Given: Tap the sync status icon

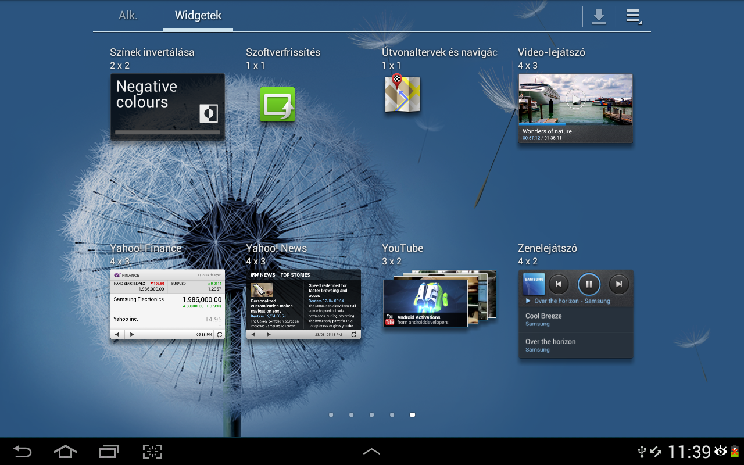Looking at the screenshot, I should 656,452.
